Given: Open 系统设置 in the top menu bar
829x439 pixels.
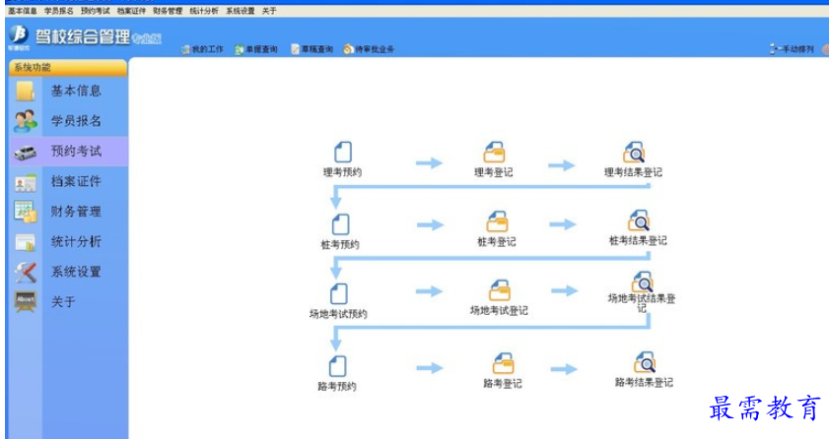Looking at the screenshot, I should (x=241, y=11).
